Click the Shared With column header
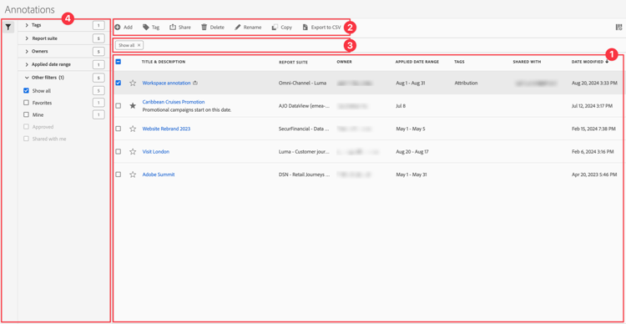Image resolution: width=626 pixels, height=324 pixels. point(527,62)
